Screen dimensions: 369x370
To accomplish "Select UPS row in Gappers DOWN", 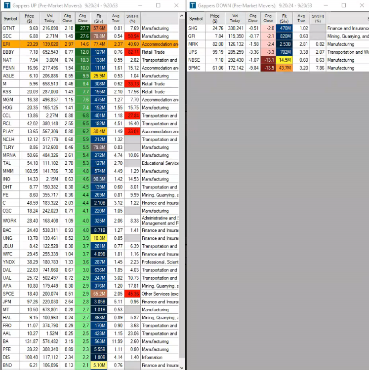I will (278, 52).
